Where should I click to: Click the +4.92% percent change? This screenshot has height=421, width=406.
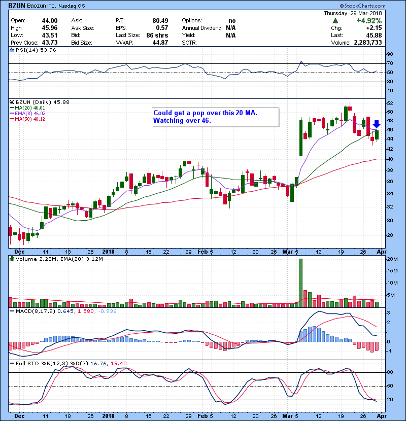coord(369,21)
